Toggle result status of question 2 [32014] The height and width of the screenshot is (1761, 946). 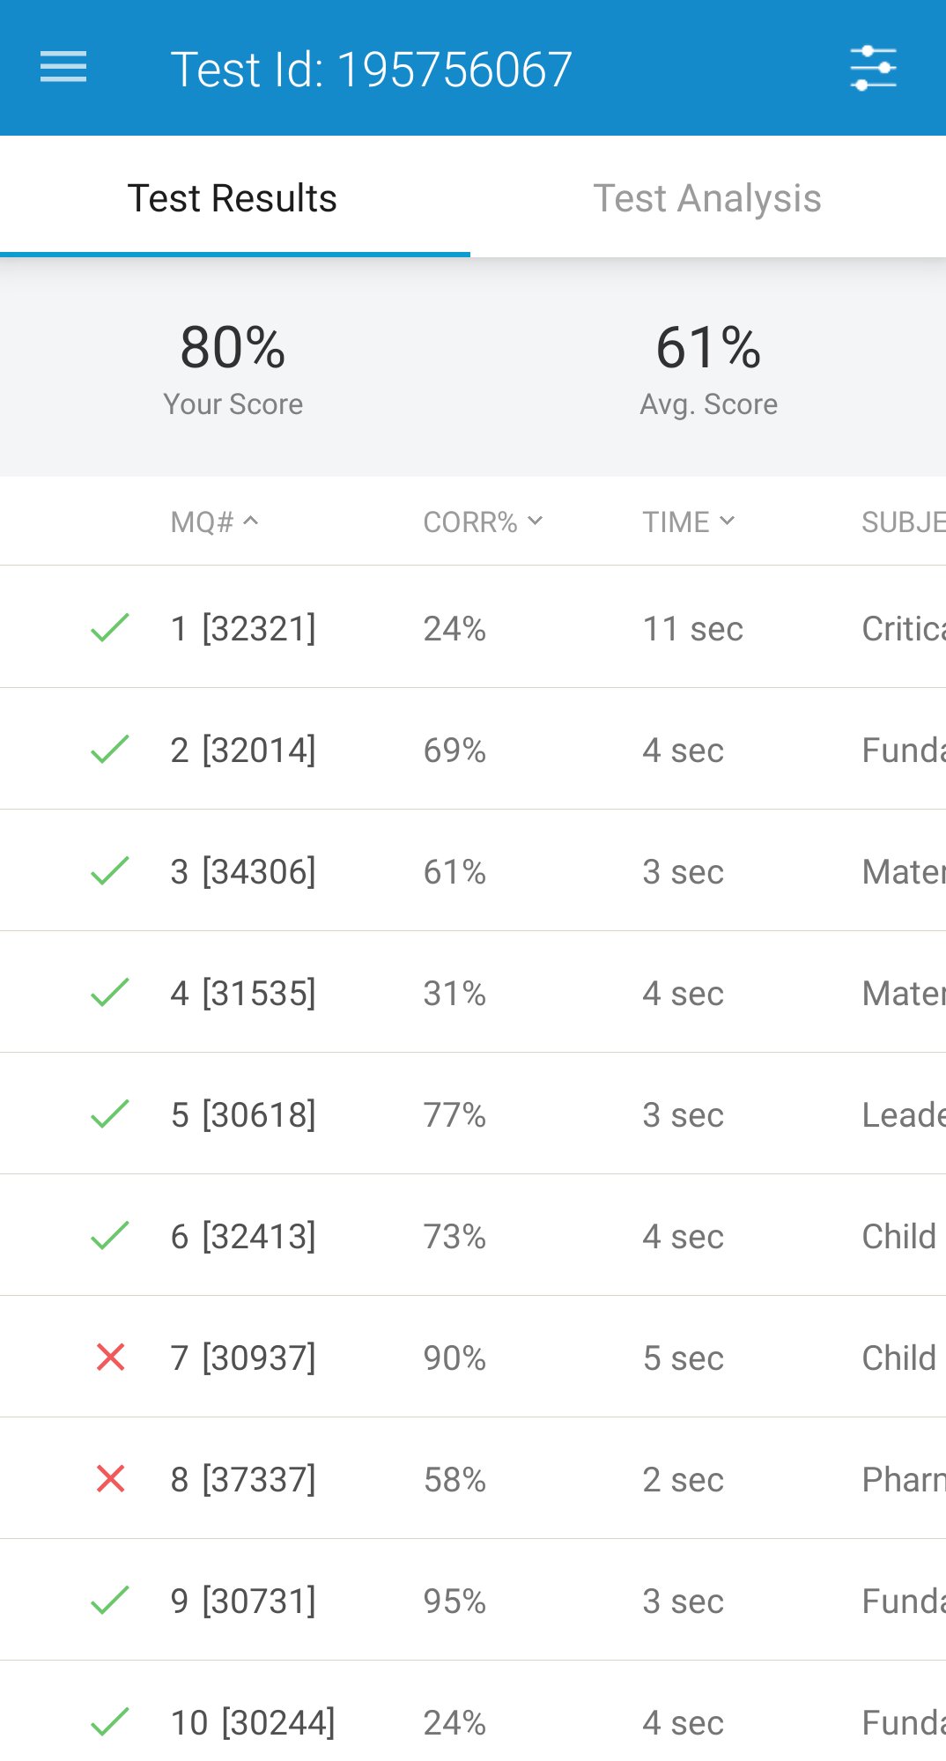click(109, 749)
